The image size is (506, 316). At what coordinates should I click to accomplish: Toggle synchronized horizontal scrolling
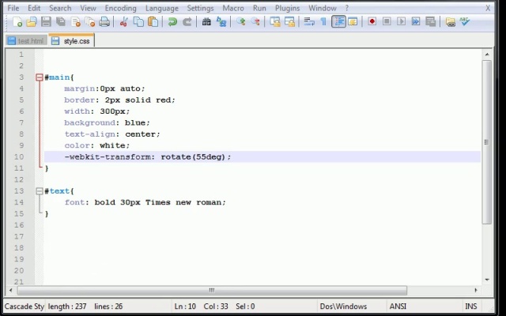click(290, 21)
